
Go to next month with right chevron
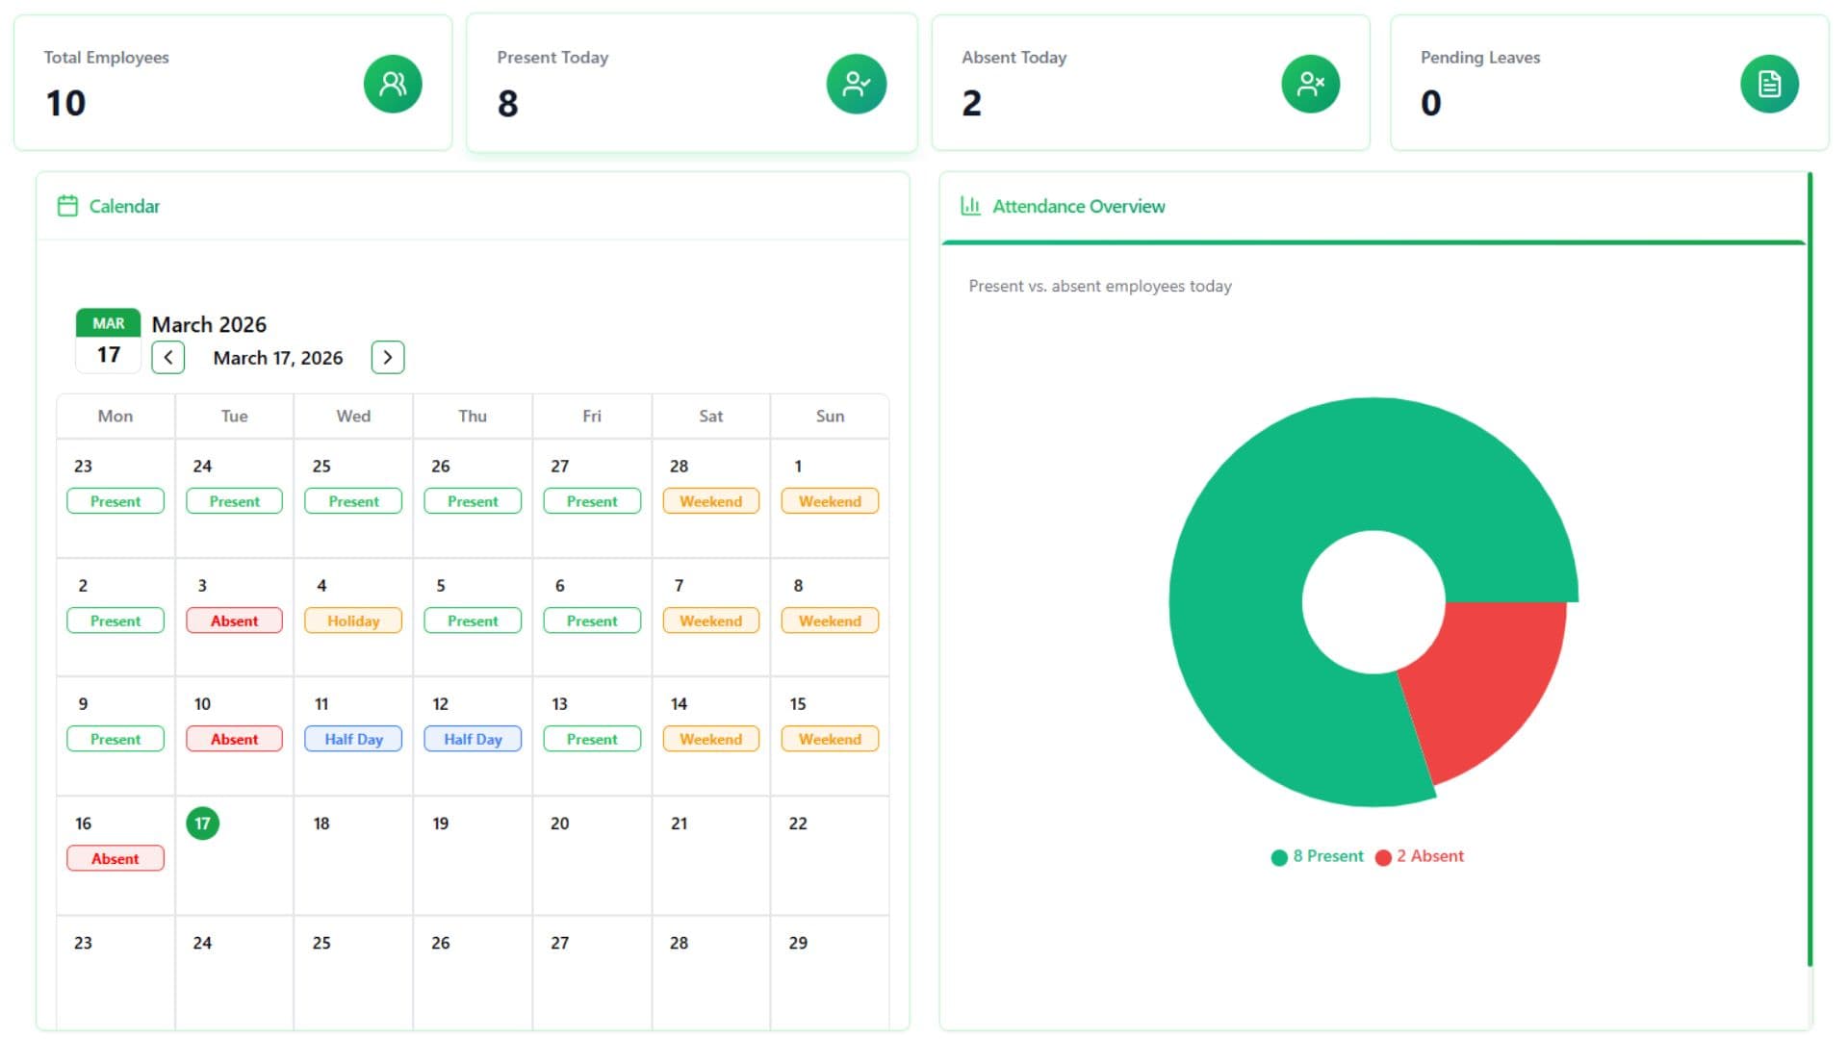(388, 358)
